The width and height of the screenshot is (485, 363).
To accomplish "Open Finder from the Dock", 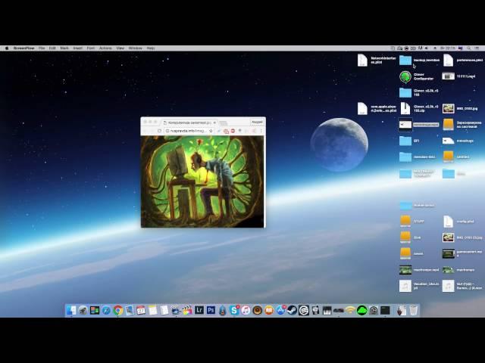I will pos(71,310).
